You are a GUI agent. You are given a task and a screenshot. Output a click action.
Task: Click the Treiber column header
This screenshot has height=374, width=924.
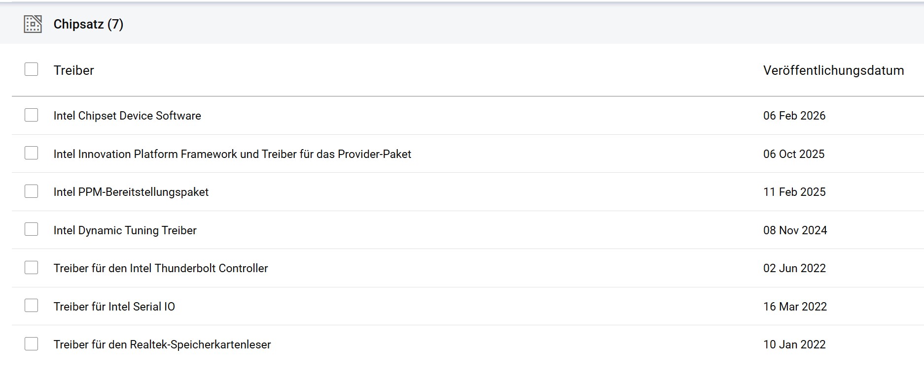point(74,70)
